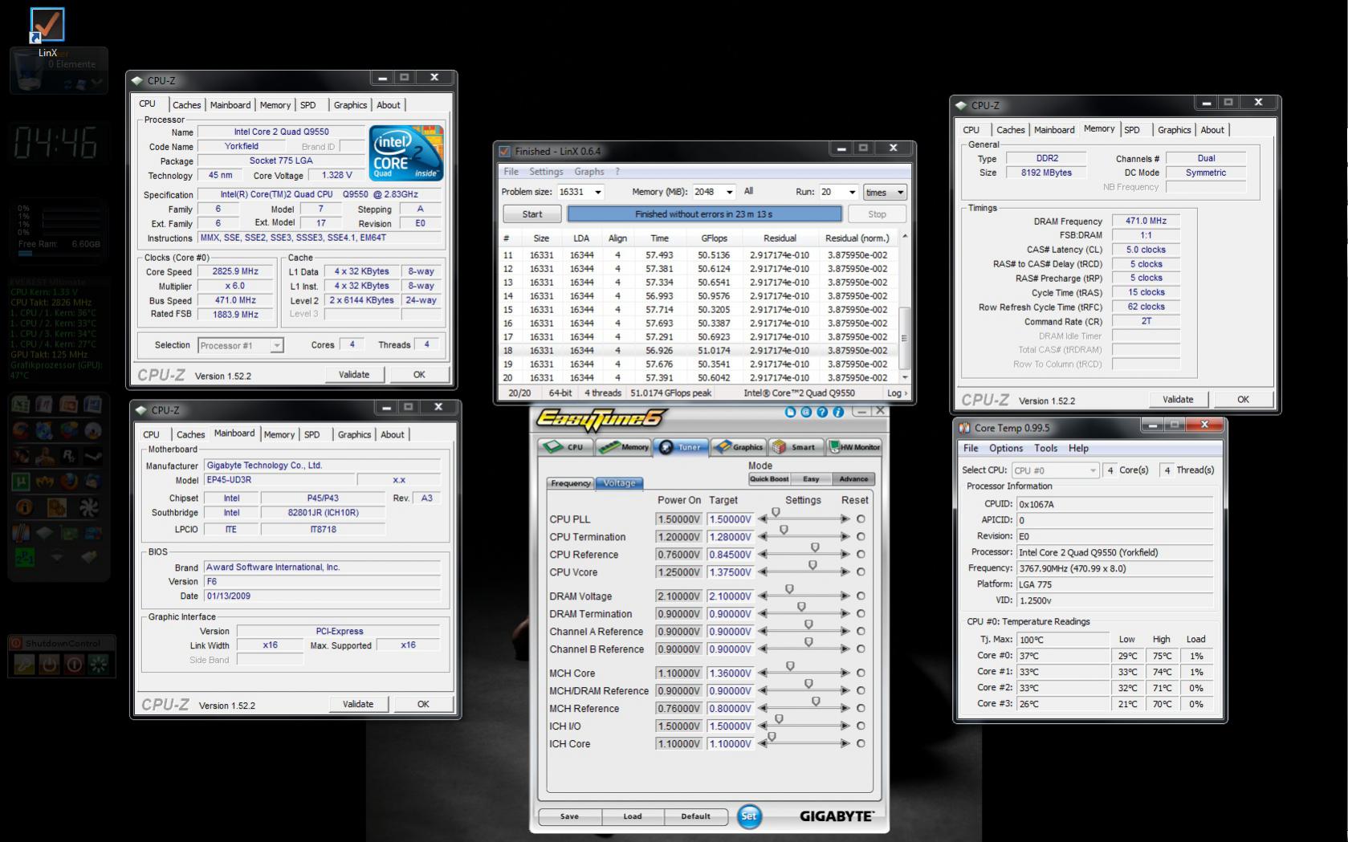
Task: Open the Tools menu in Core Temp
Action: click(x=1045, y=448)
